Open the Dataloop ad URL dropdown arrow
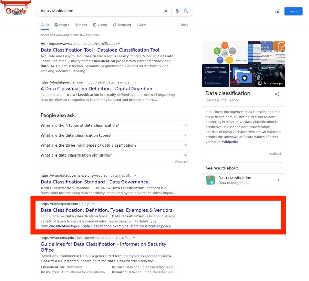 click(119, 44)
